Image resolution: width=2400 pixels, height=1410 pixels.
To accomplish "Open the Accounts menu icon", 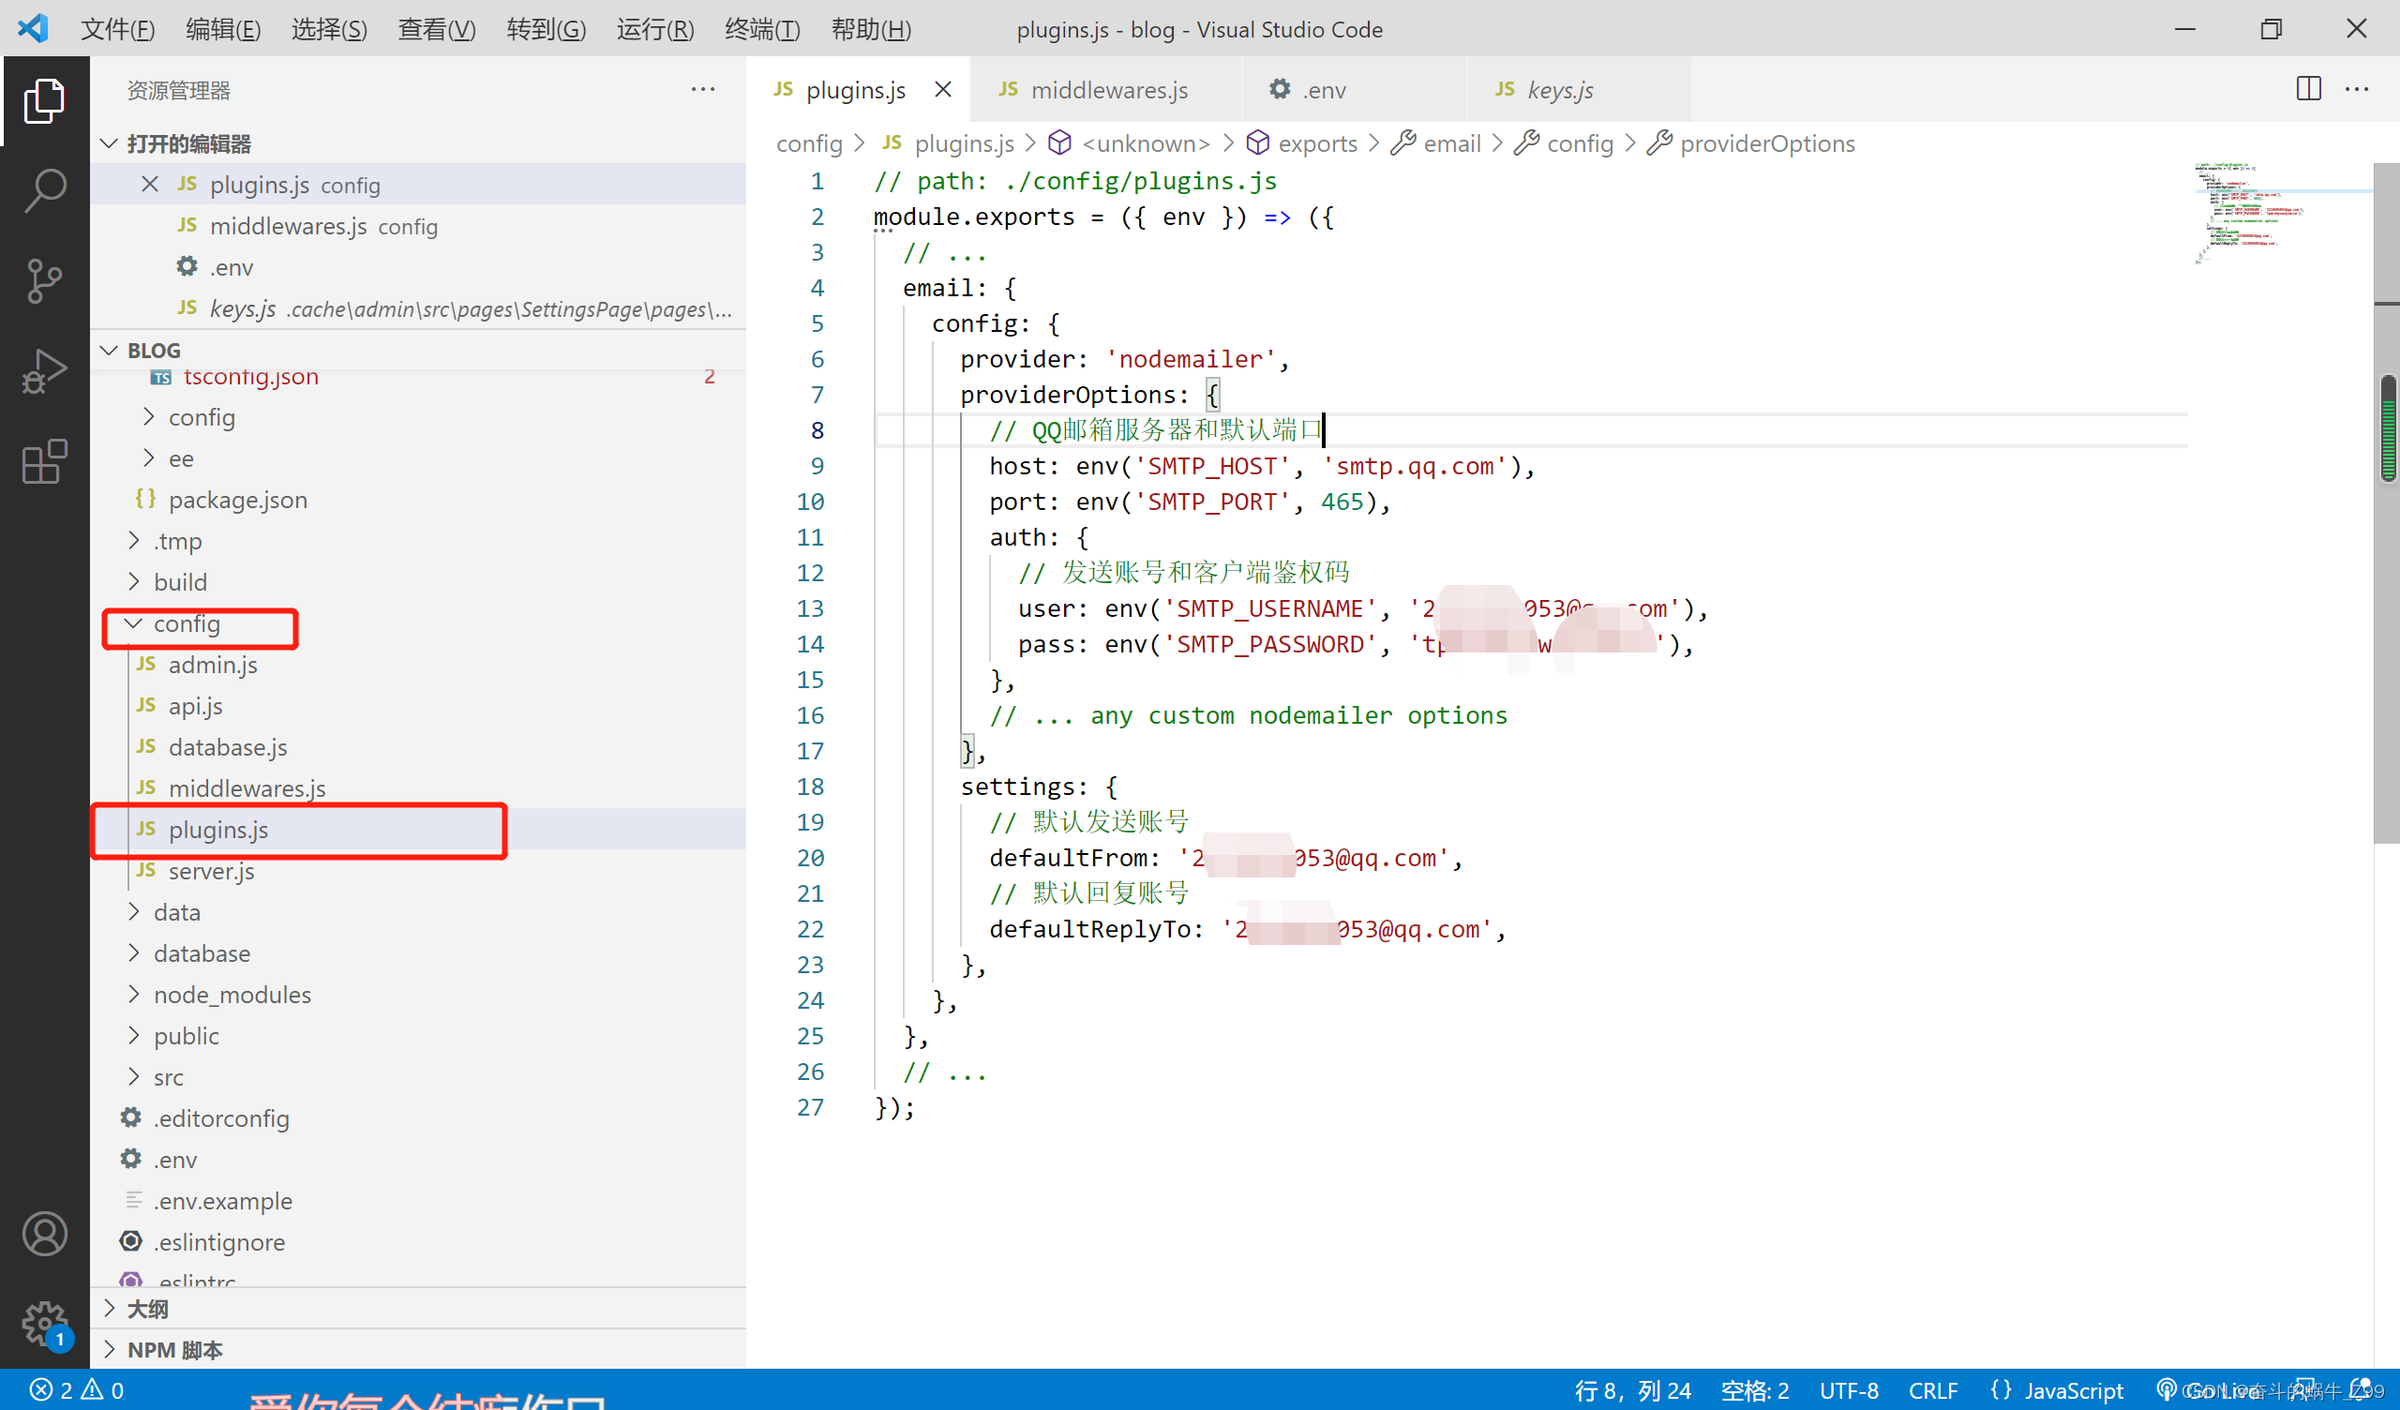I will [45, 1234].
